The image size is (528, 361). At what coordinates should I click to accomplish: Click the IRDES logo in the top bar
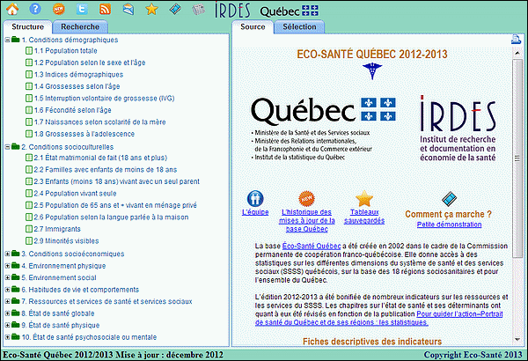232,10
